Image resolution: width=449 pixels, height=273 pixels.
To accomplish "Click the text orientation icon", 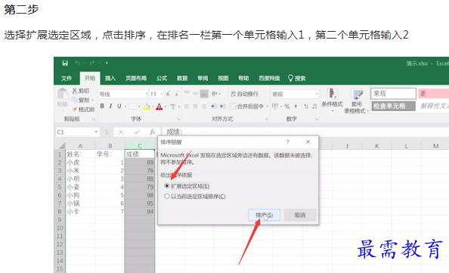I will (x=214, y=94).
